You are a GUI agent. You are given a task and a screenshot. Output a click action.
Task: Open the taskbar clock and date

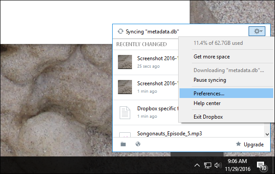coord(238,165)
